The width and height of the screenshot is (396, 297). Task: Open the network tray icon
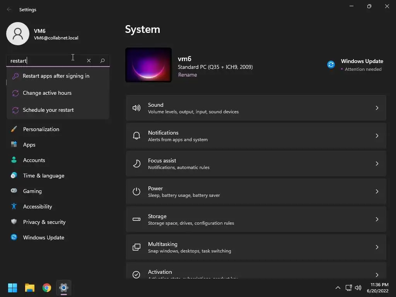[349, 288]
